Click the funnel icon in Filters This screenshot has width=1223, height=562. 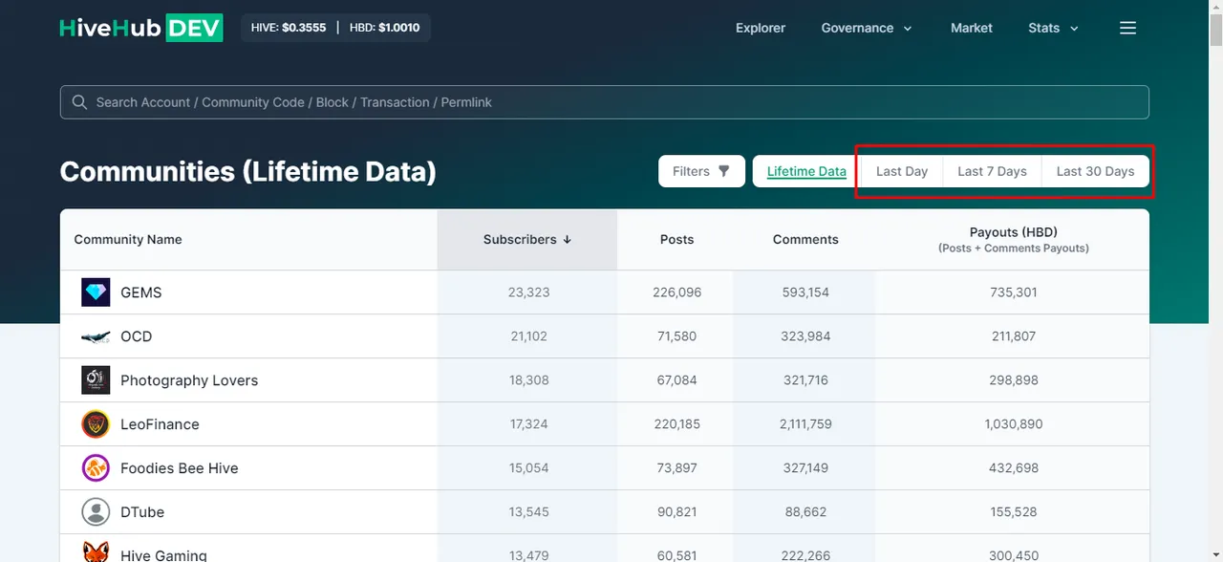pyautogui.click(x=723, y=171)
